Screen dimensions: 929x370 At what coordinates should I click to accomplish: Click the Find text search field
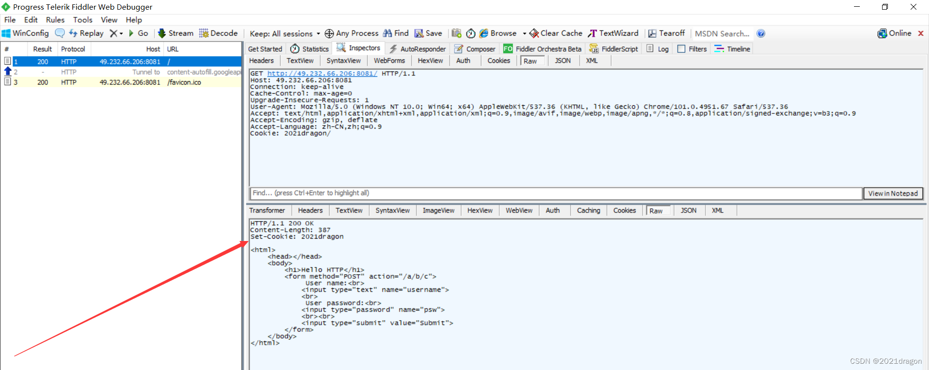[555, 193]
